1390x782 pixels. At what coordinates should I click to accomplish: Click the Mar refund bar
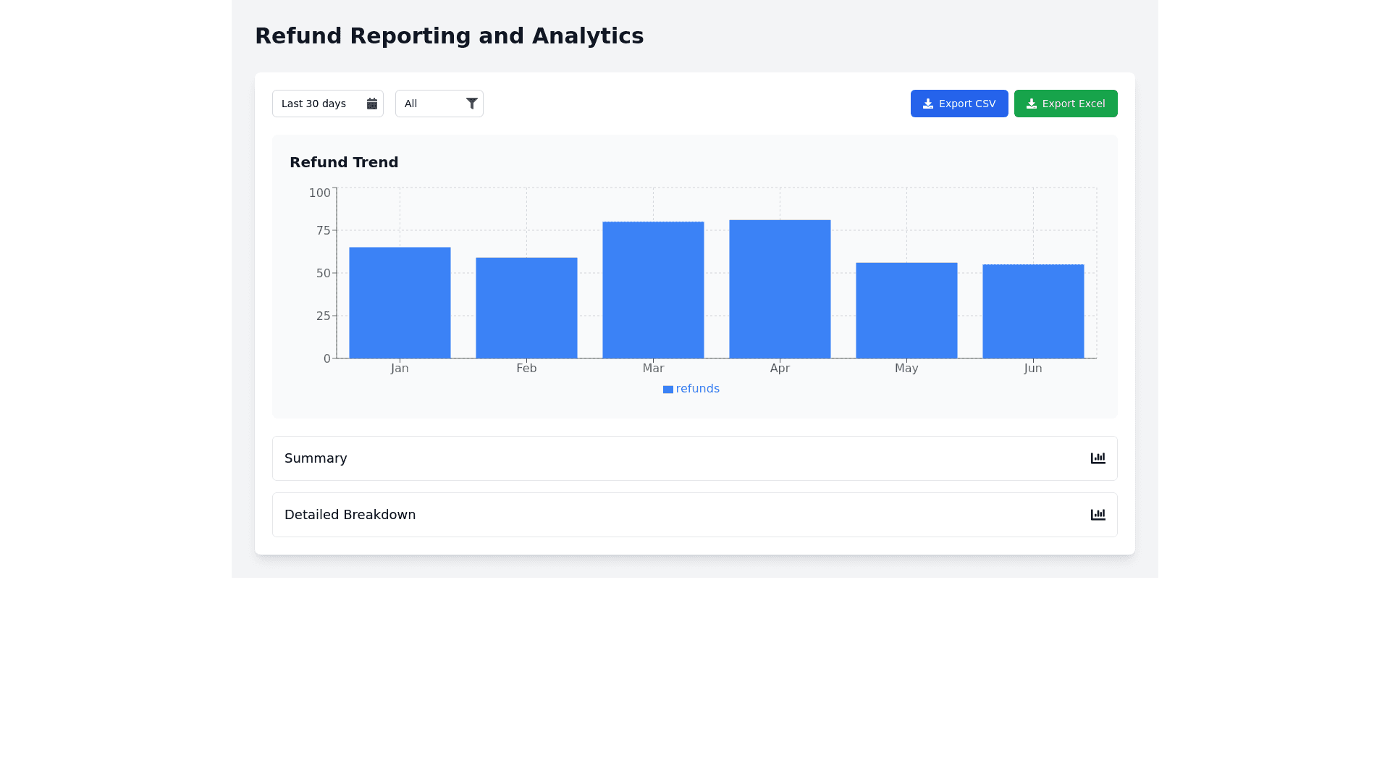click(653, 290)
